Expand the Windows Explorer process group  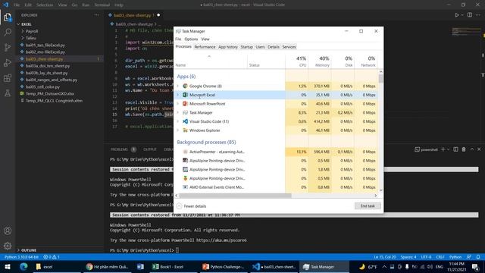click(x=178, y=130)
